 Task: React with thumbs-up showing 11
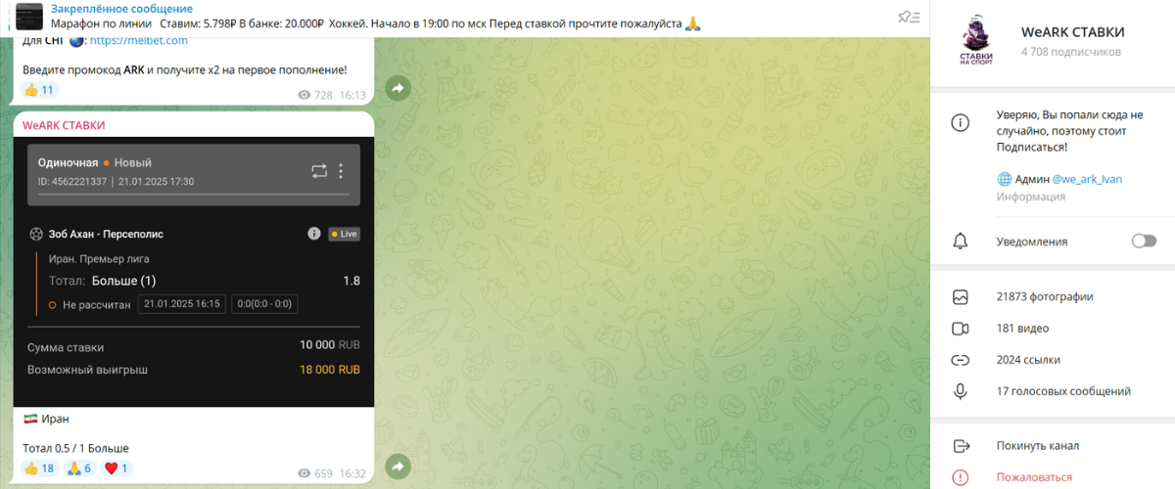[39, 90]
